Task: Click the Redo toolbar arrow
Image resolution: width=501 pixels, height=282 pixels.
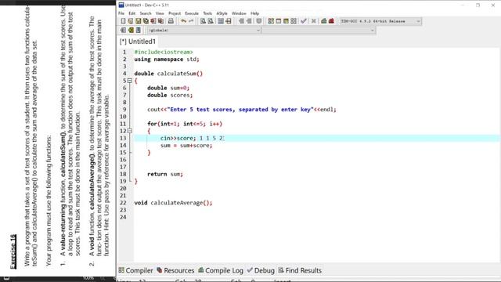Action: pyautogui.click(x=191, y=21)
